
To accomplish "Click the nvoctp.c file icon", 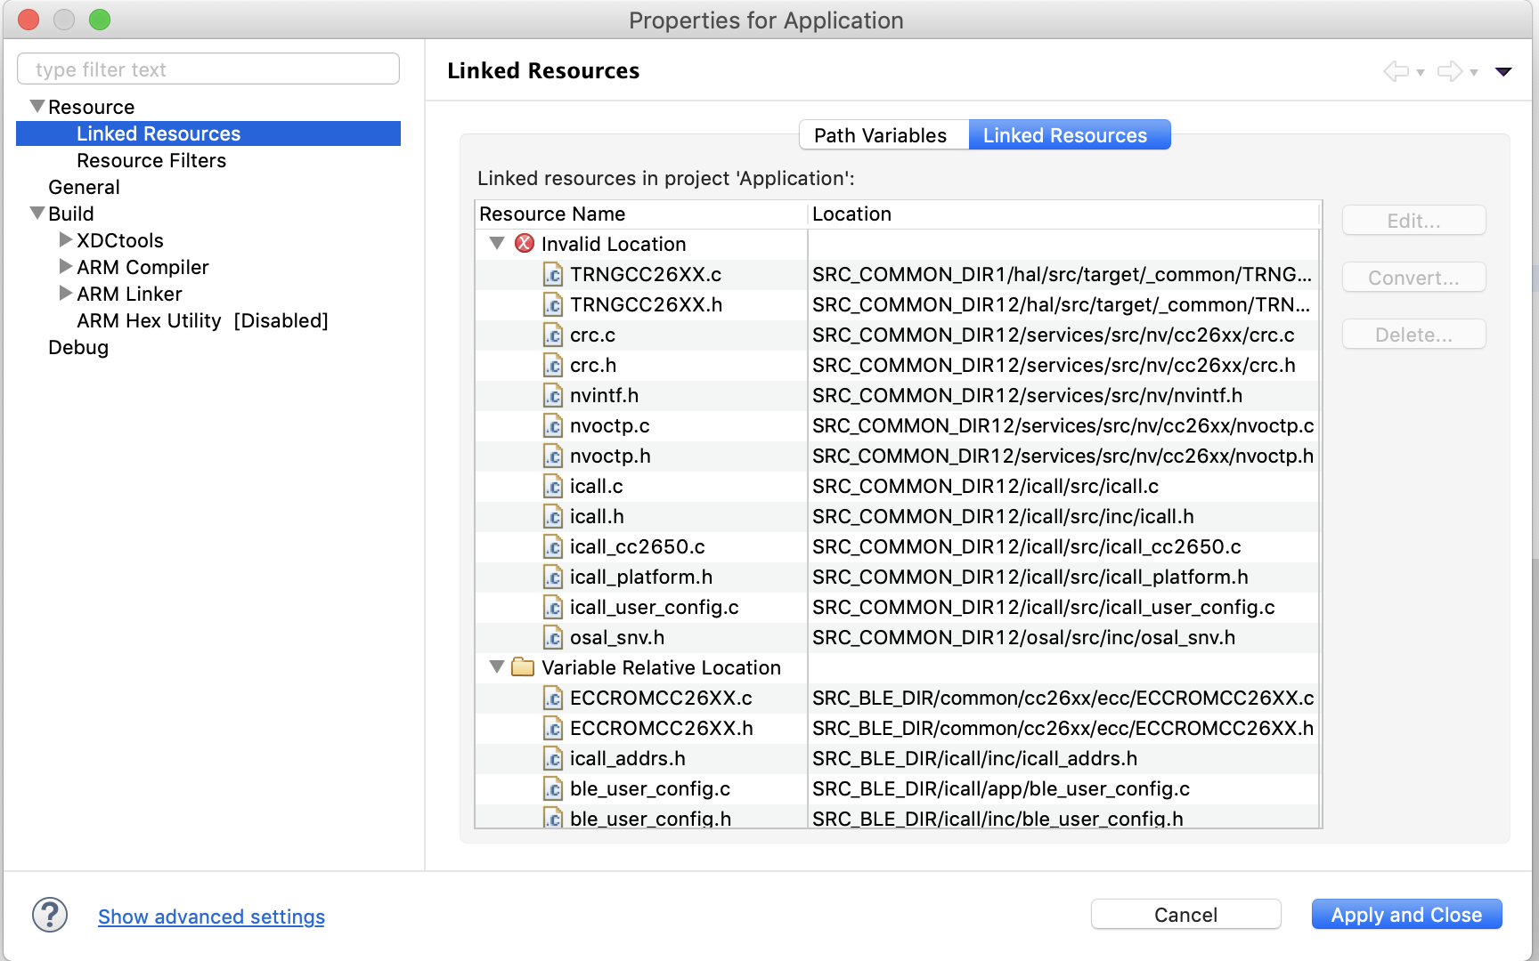I will pyautogui.click(x=553, y=425).
